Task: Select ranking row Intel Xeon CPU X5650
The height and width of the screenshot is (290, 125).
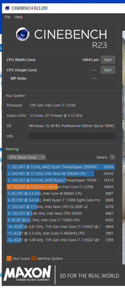Action: (x=61, y=213)
